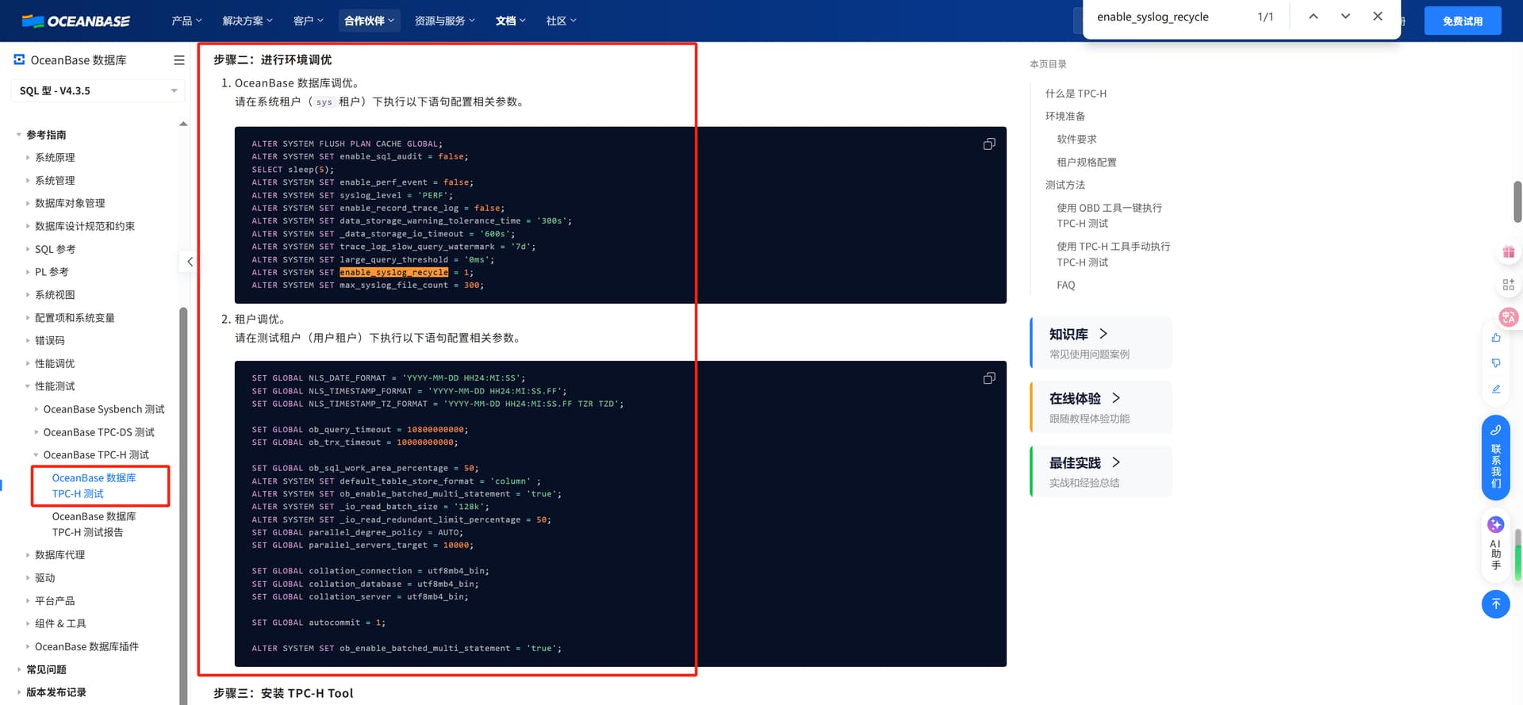Open OceanBase 数据库 TPC-H 测试报告 page
This screenshot has width=1523, height=705.
pos(94,524)
